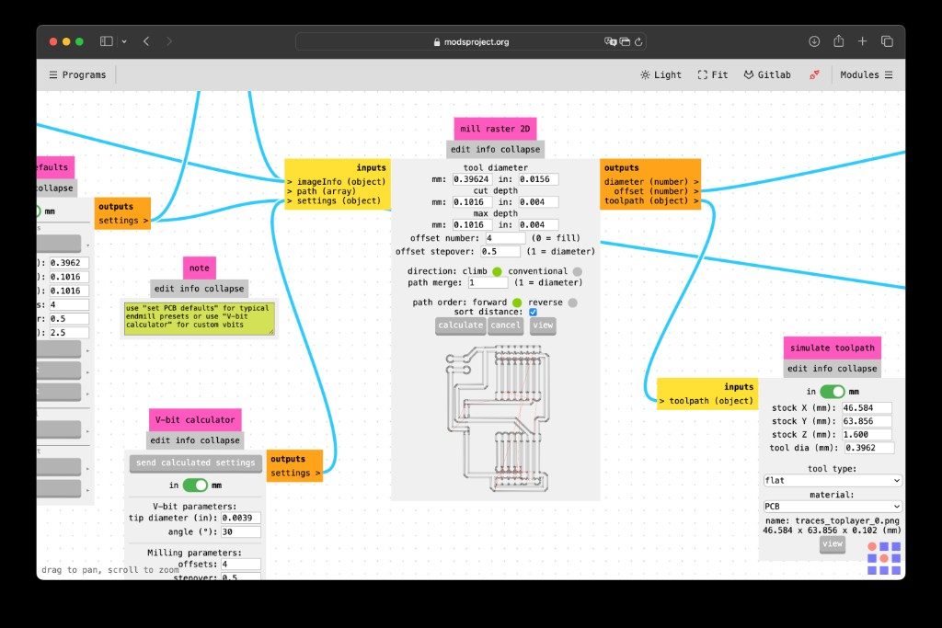Expand the sidebar chevron dropdown in Safari
The image size is (942, 628).
click(124, 41)
